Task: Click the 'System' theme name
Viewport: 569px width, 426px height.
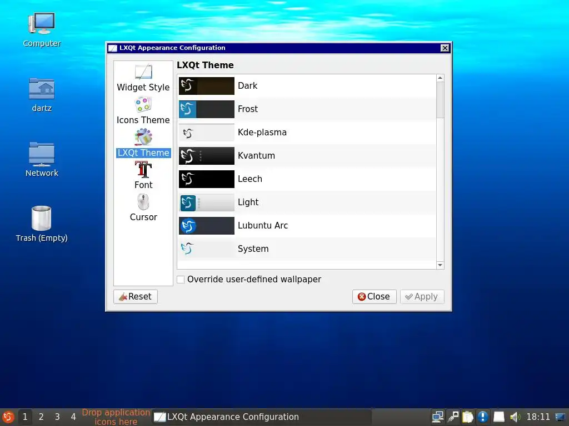Action: (253, 249)
